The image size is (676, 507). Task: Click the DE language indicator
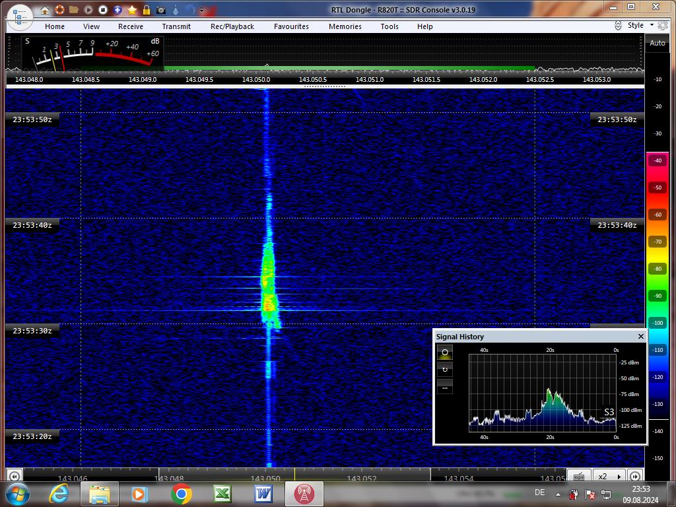point(539,492)
